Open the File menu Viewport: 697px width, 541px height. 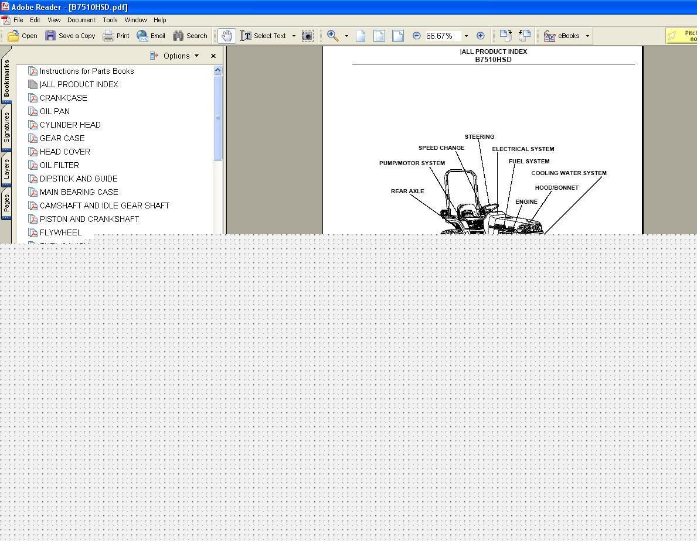click(x=18, y=20)
